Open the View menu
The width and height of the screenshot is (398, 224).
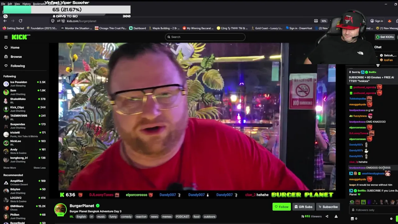tap(17, 4)
